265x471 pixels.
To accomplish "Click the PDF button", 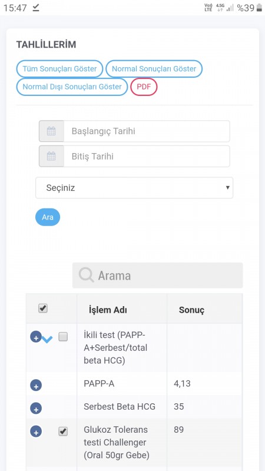I will [144, 87].
